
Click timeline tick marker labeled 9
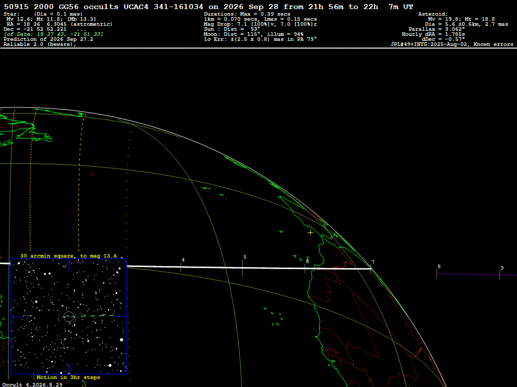(499, 275)
